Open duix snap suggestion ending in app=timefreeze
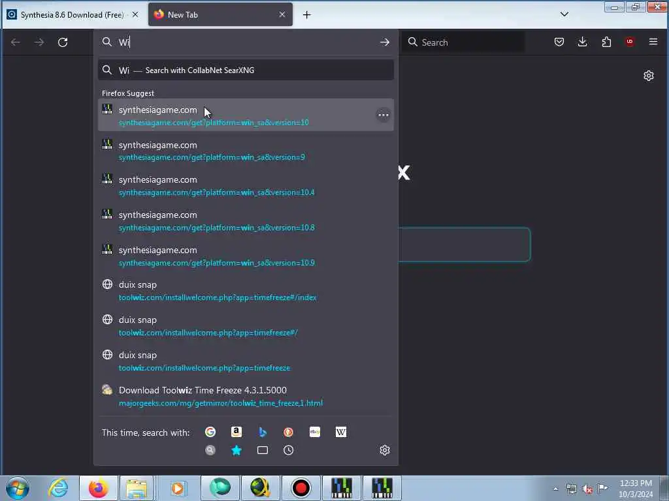 (x=246, y=361)
